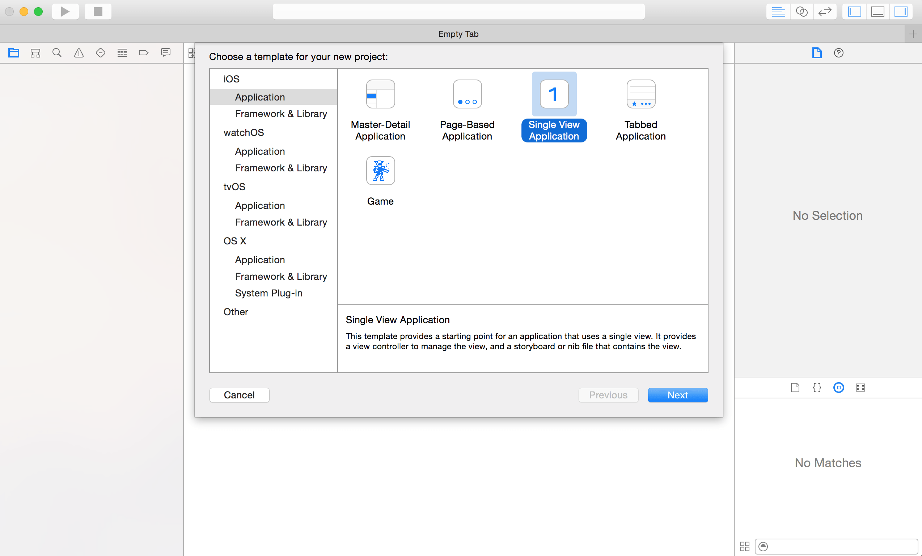Screen dimensions: 922x556
Task: Select Framework & Library under iOS
Action: [281, 114]
